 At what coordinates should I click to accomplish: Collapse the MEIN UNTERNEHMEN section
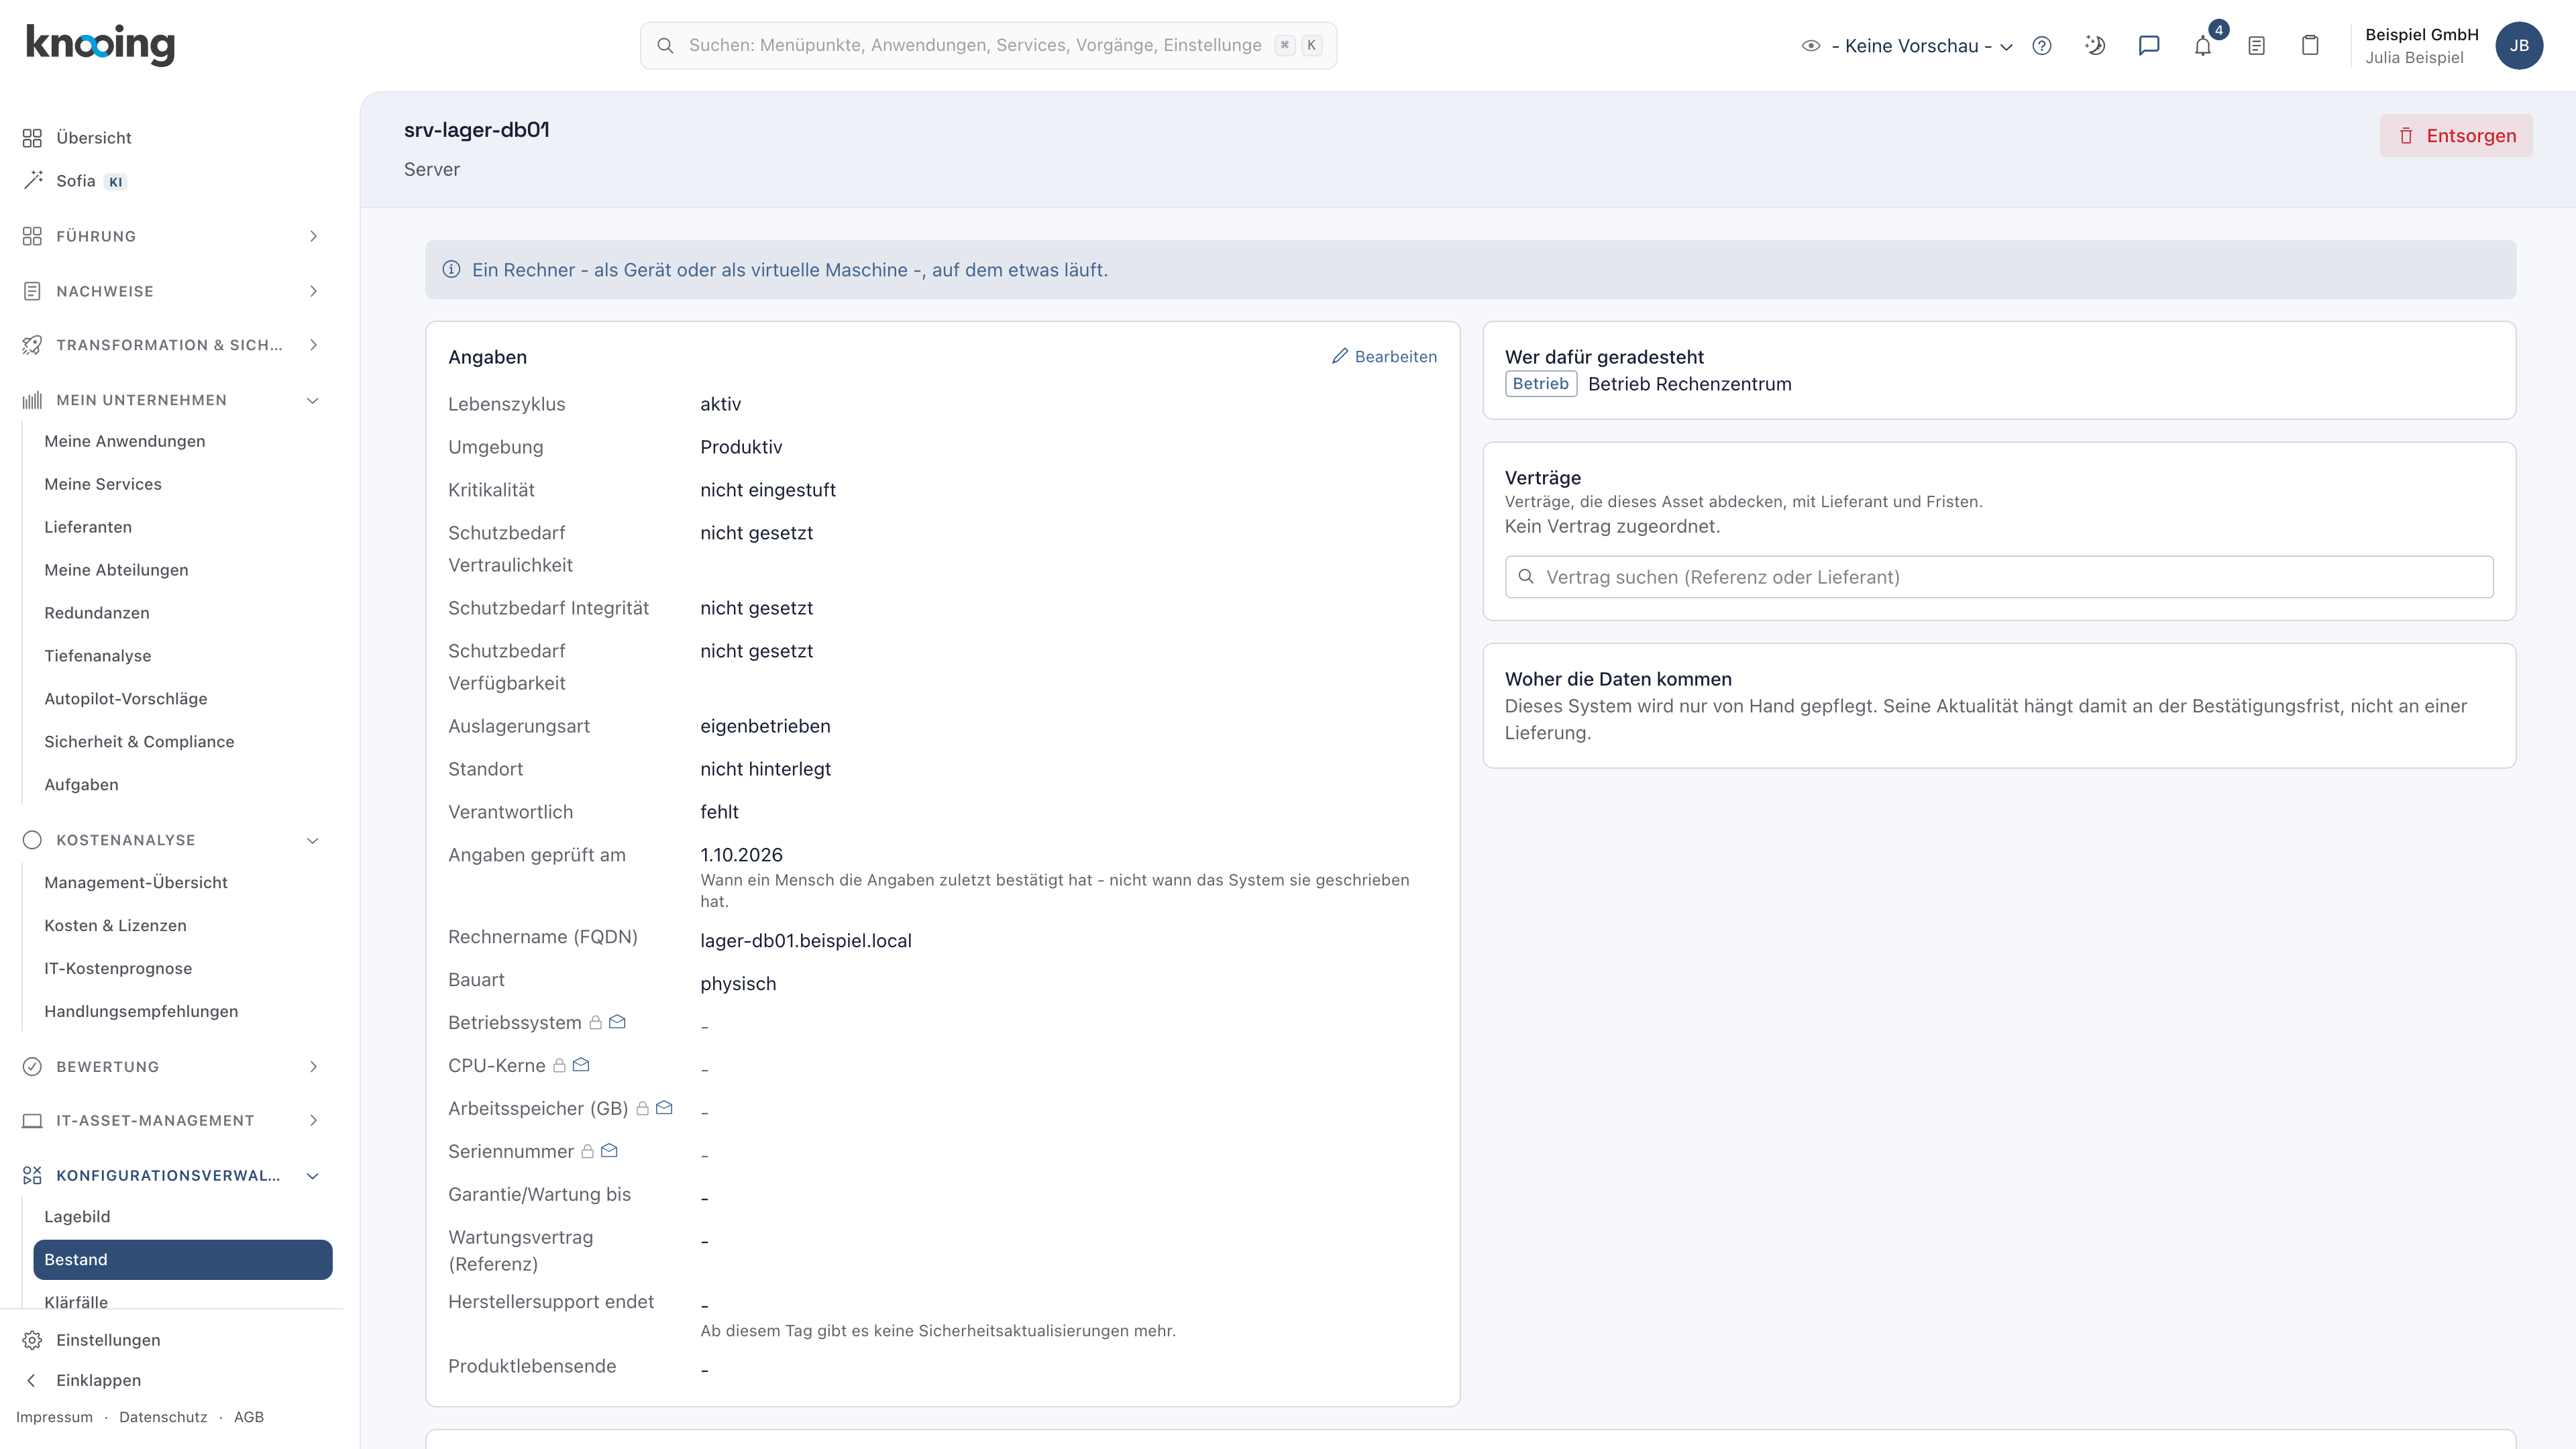coord(172,400)
